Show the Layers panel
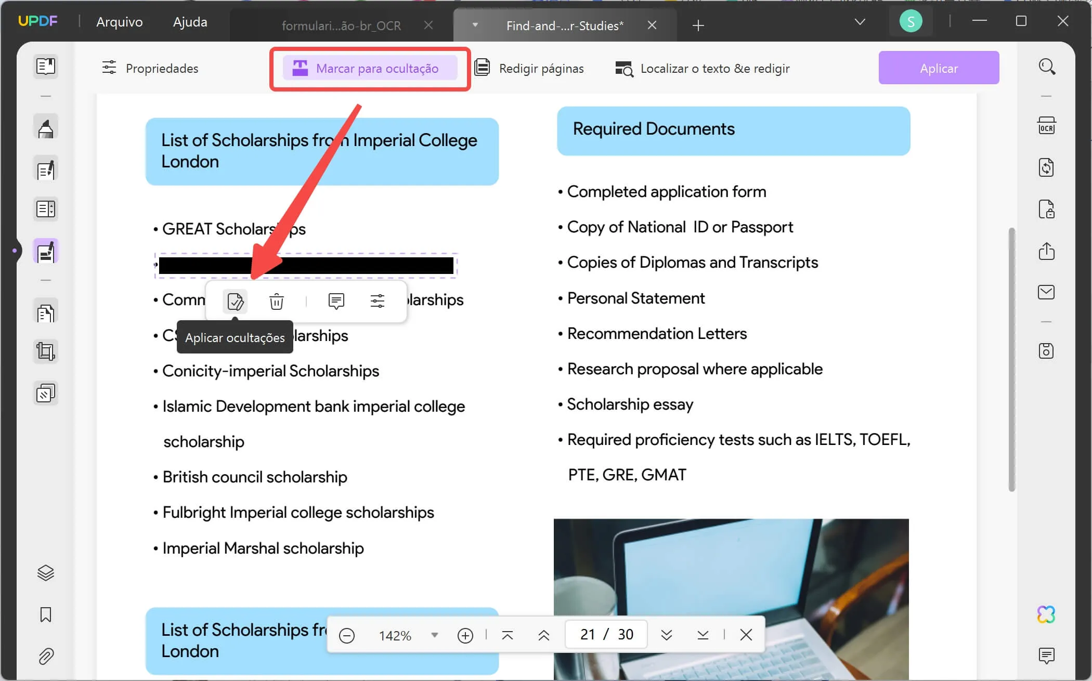 [46, 573]
